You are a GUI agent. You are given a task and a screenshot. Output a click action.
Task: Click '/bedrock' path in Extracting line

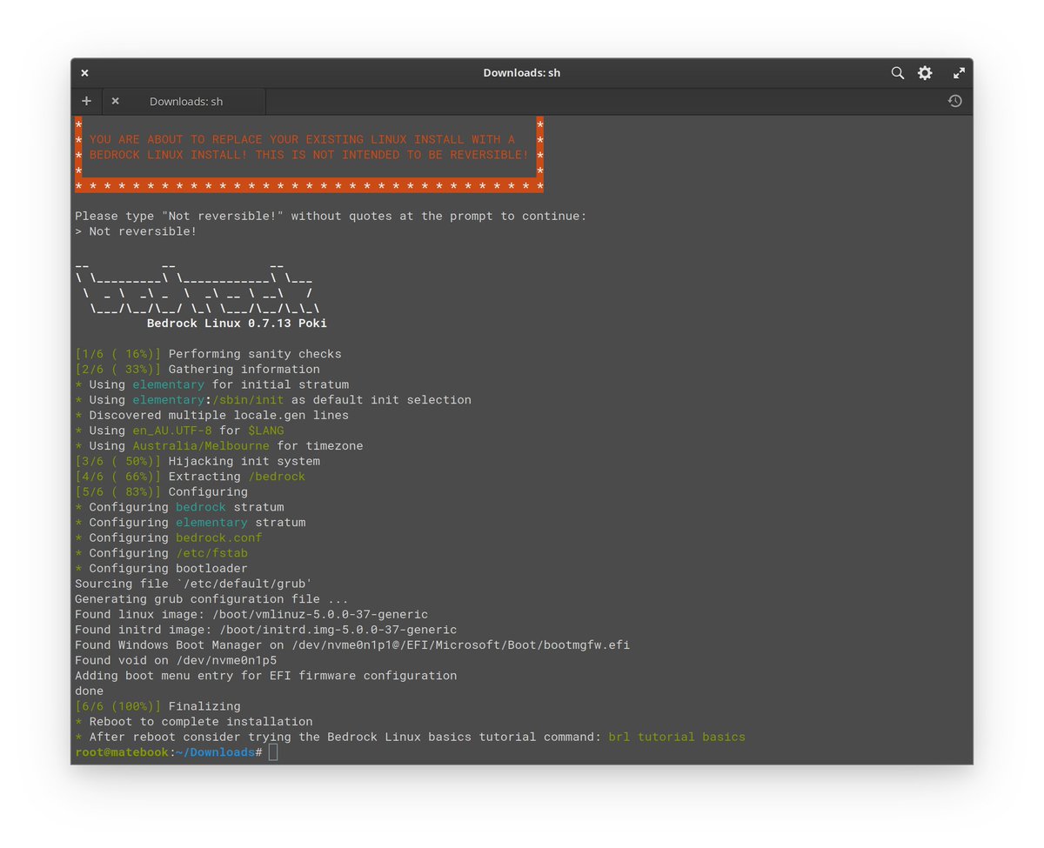277,477
